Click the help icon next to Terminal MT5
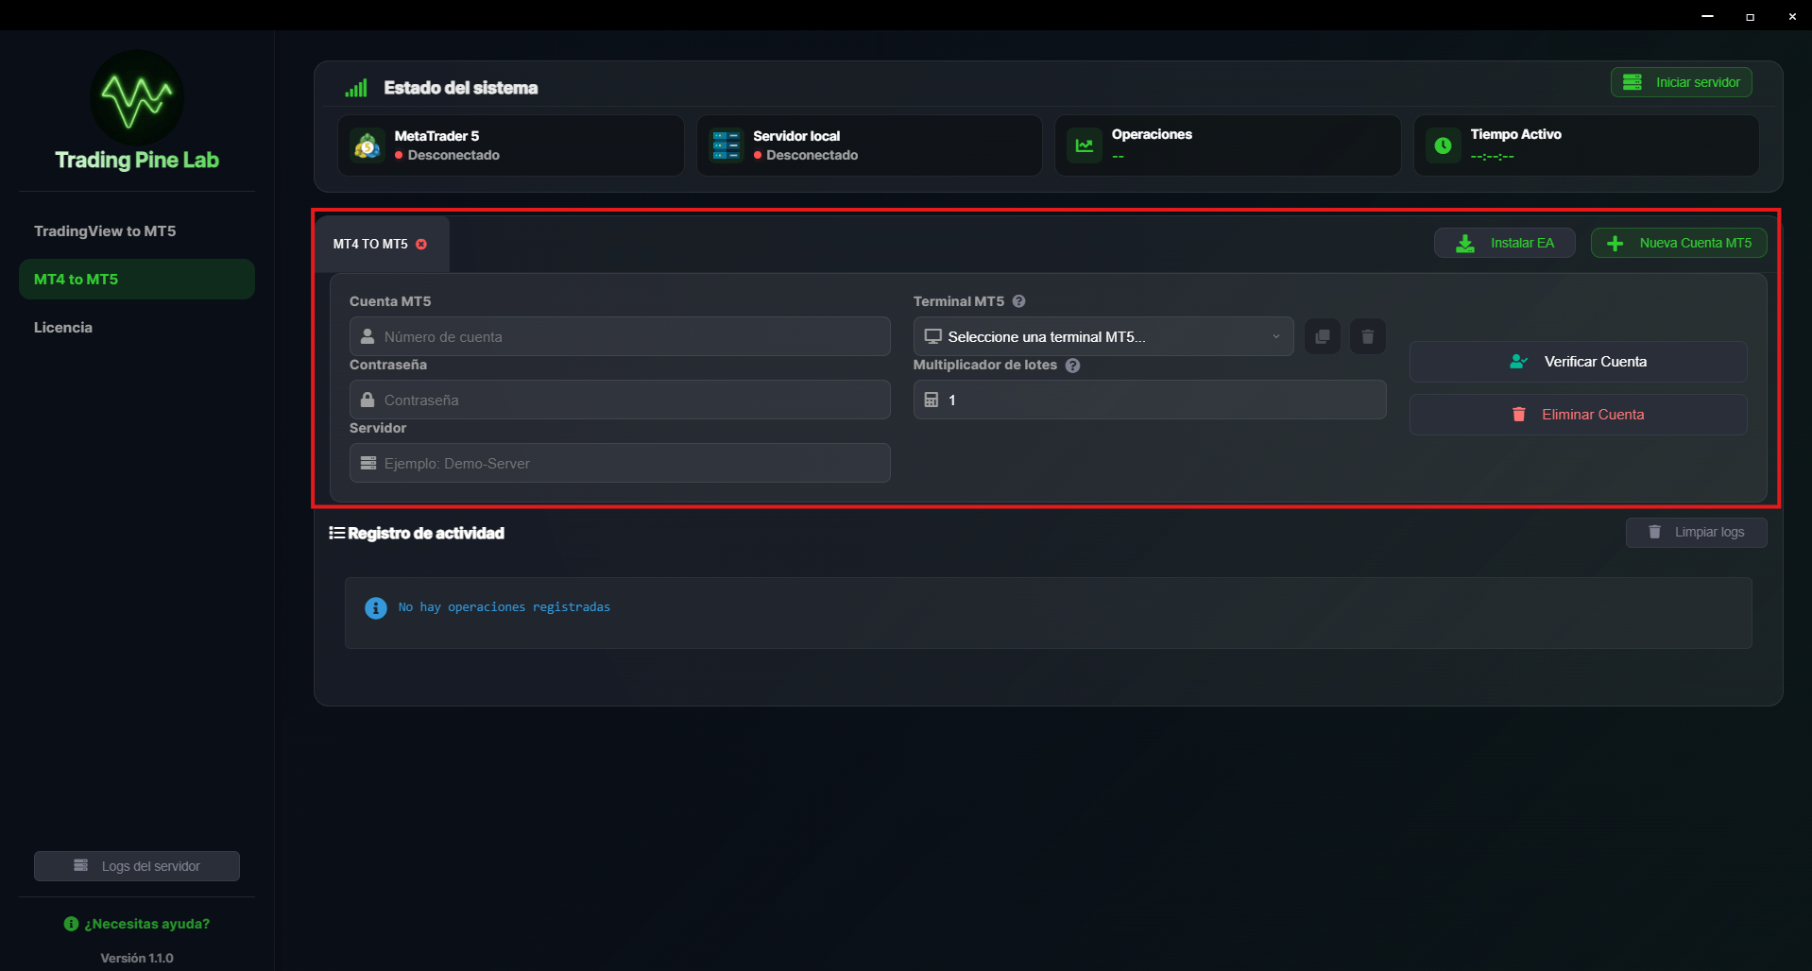 click(x=1018, y=300)
